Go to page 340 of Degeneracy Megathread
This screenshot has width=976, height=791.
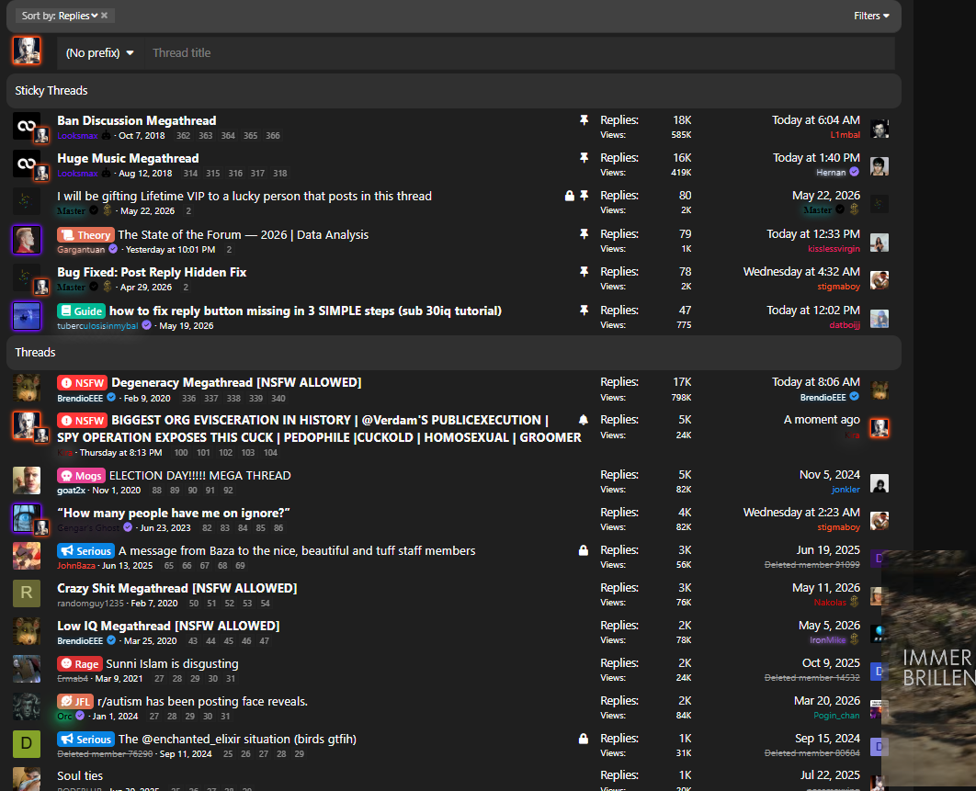tap(278, 399)
